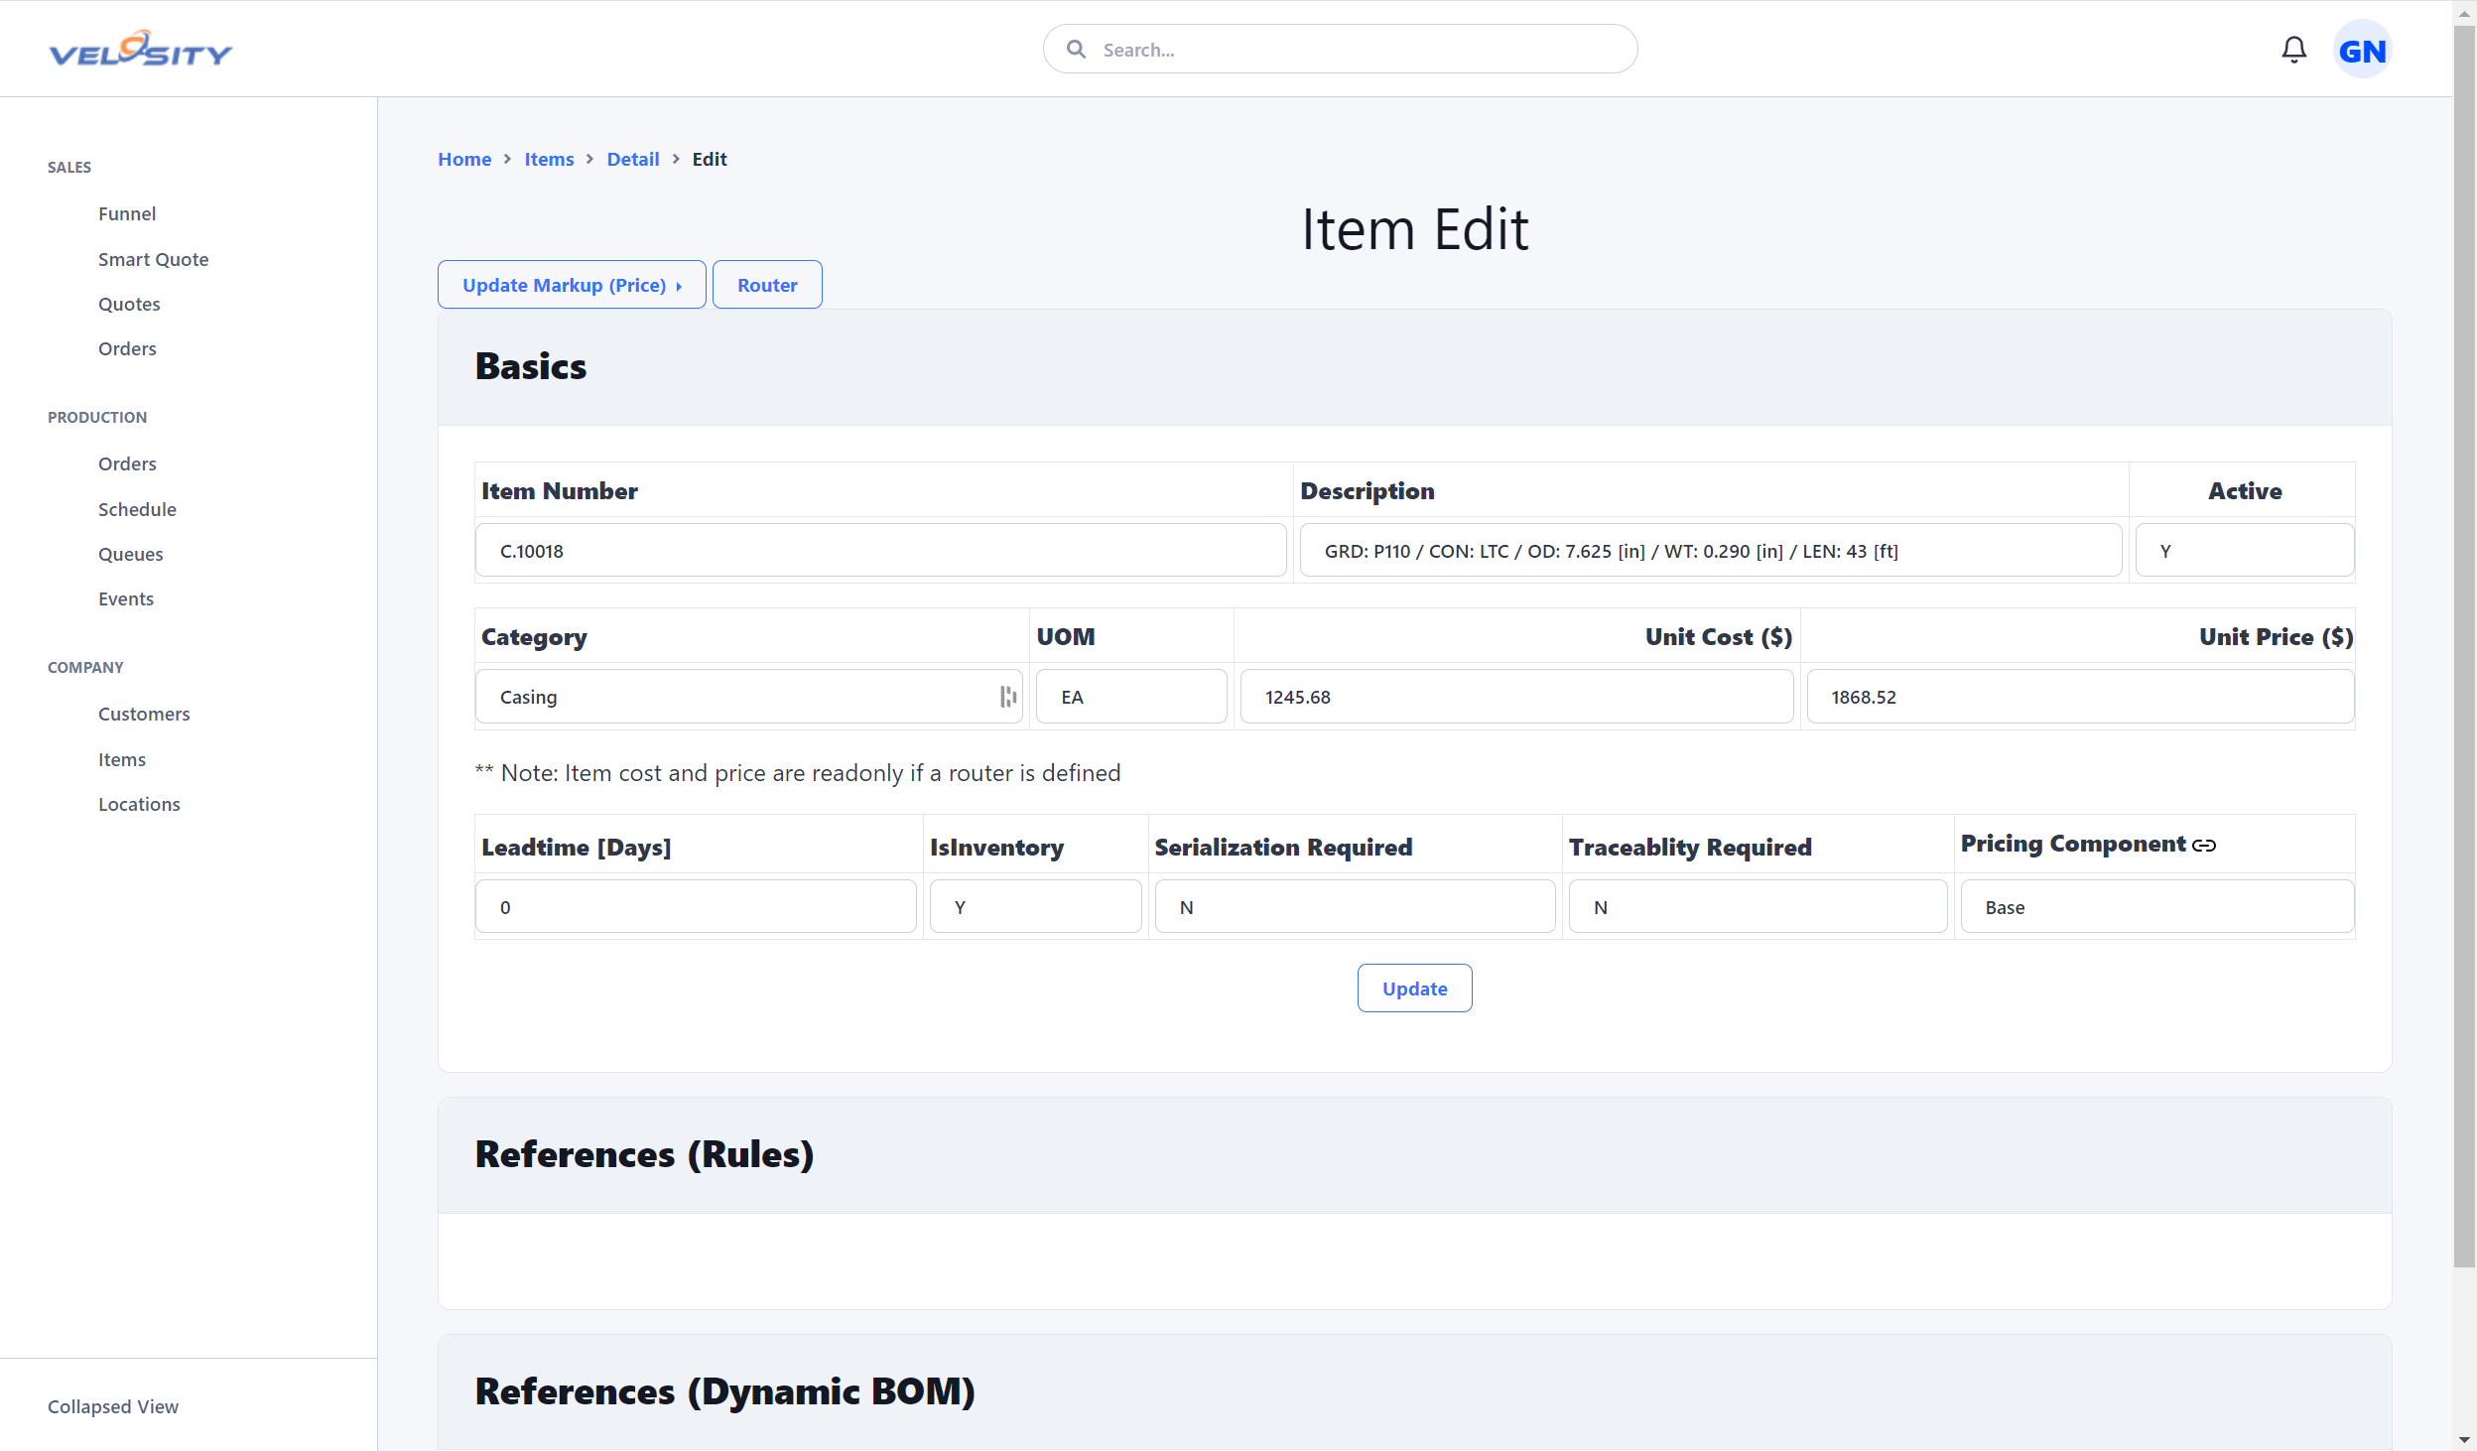Expand the Update Markup (Price) dropdown

click(572, 285)
